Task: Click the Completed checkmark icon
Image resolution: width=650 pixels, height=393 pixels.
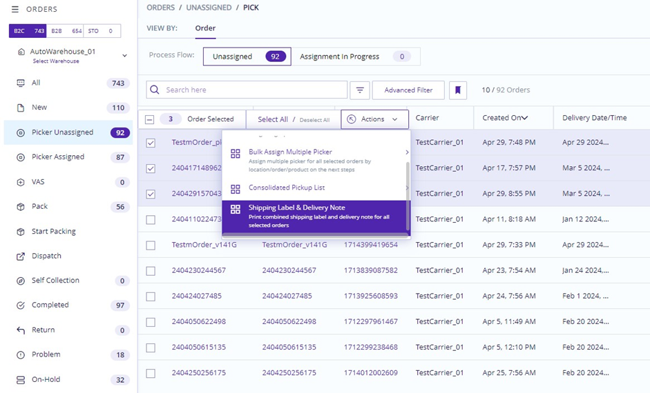Action: pyautogui.click(x=20, y=305)
